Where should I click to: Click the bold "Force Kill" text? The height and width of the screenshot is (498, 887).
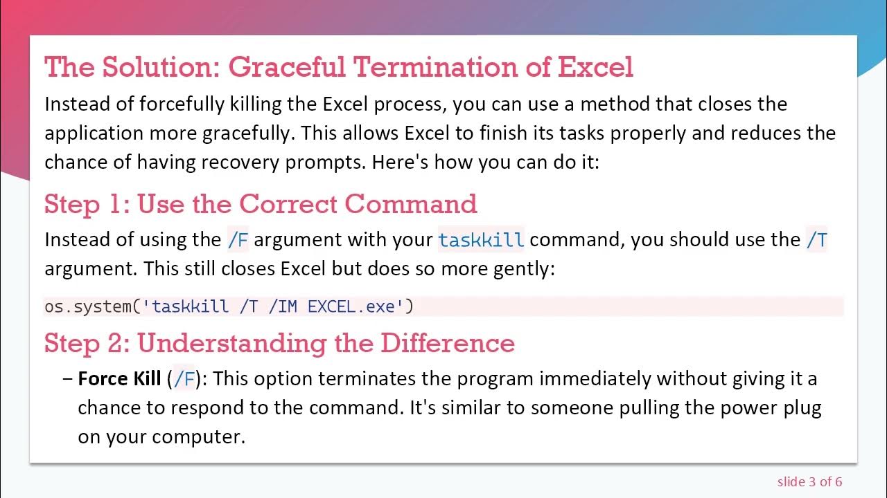[119, 379]
